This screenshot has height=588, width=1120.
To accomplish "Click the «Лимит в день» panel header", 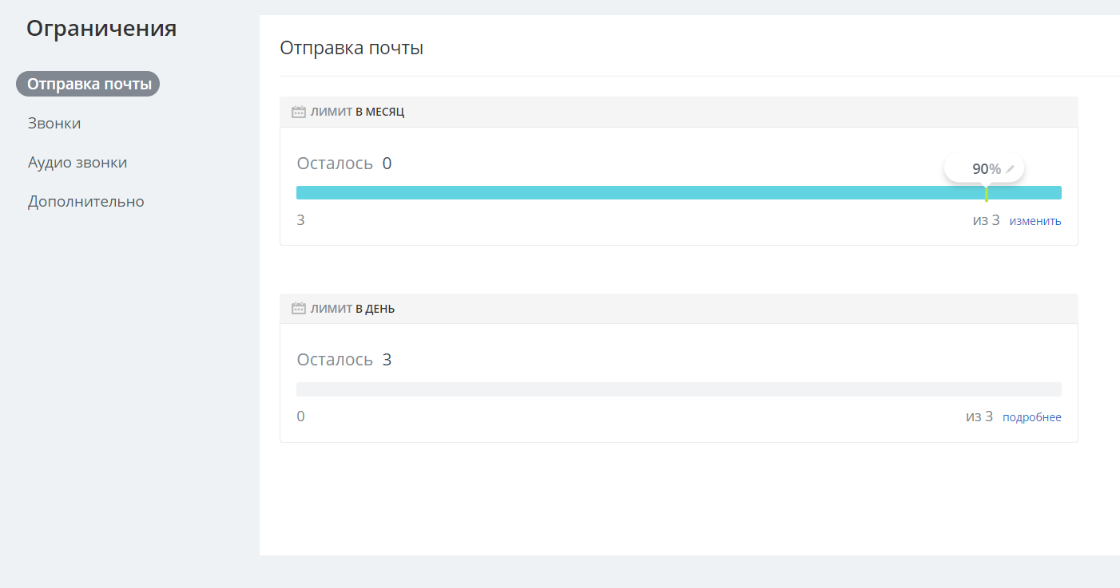I will point(352,309).
